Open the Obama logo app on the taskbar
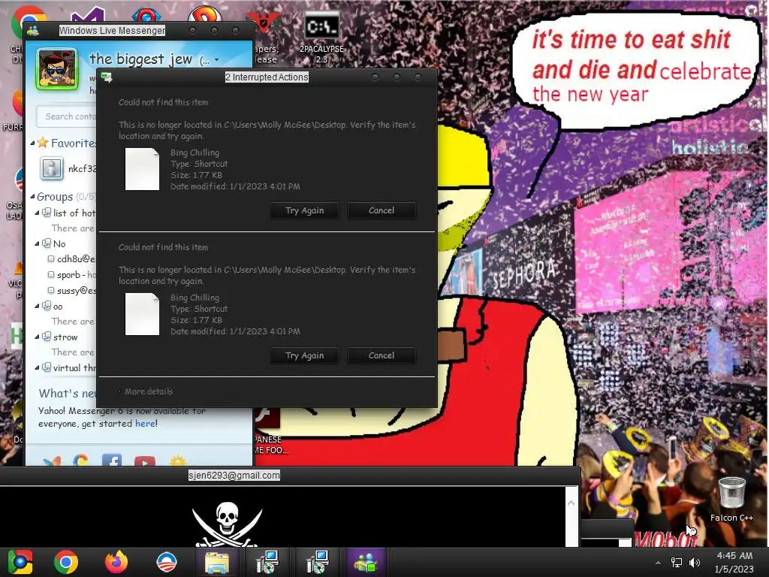The height and width of the screenshot is (577, 769). pos(166,562)
